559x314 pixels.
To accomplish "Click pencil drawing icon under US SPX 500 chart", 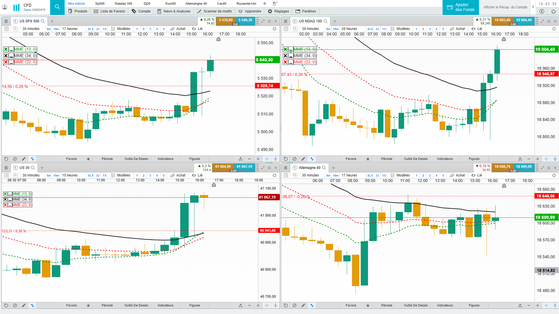I will (24, 159).
